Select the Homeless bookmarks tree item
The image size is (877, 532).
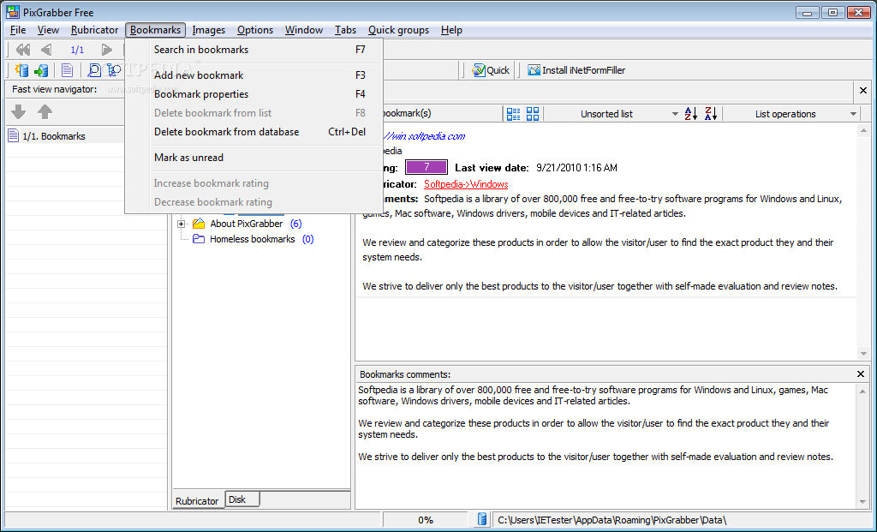tap(253, 239)
